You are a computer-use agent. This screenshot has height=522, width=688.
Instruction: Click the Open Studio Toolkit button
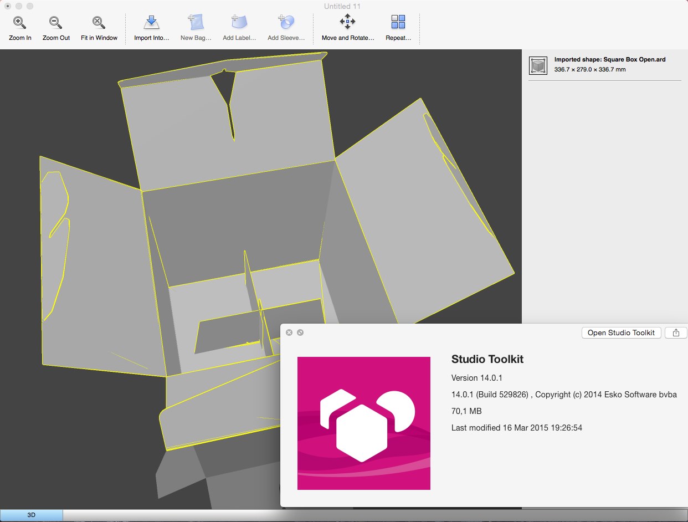tap(621, 332)
